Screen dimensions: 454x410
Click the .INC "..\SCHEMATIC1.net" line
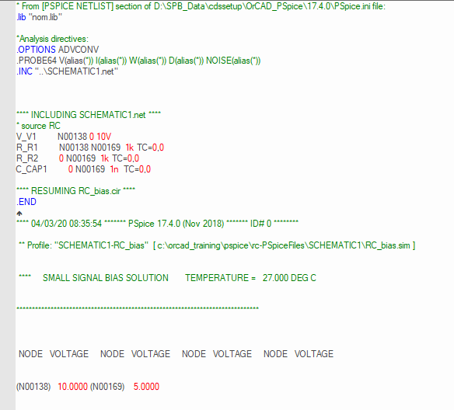point(67,71)
